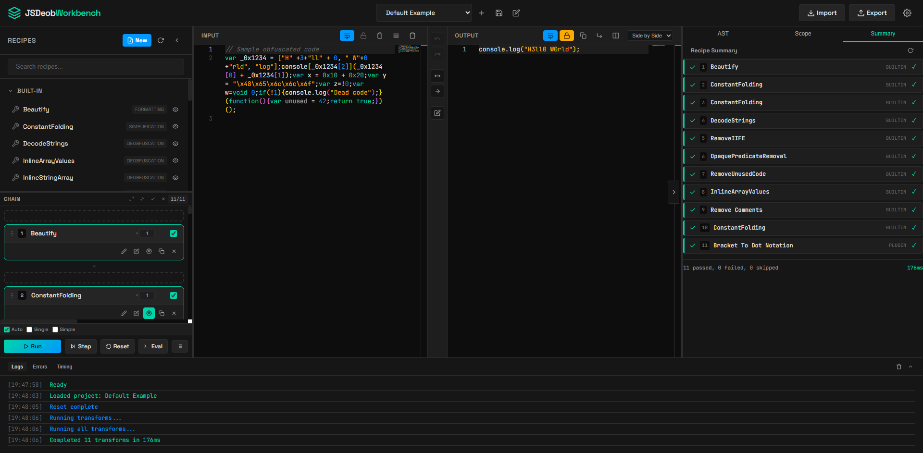Focus the Search recipes field
Viewport: 923px width, 453px height.
tap(96, 66)
